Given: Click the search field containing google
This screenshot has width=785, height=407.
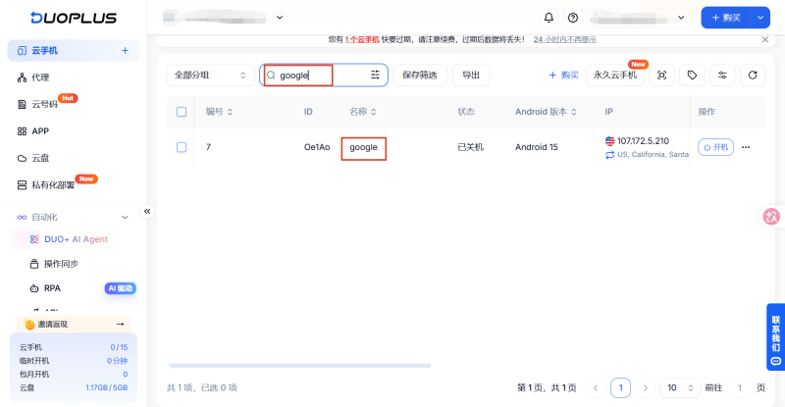Looking at the screenshot, I should [324, 76].
